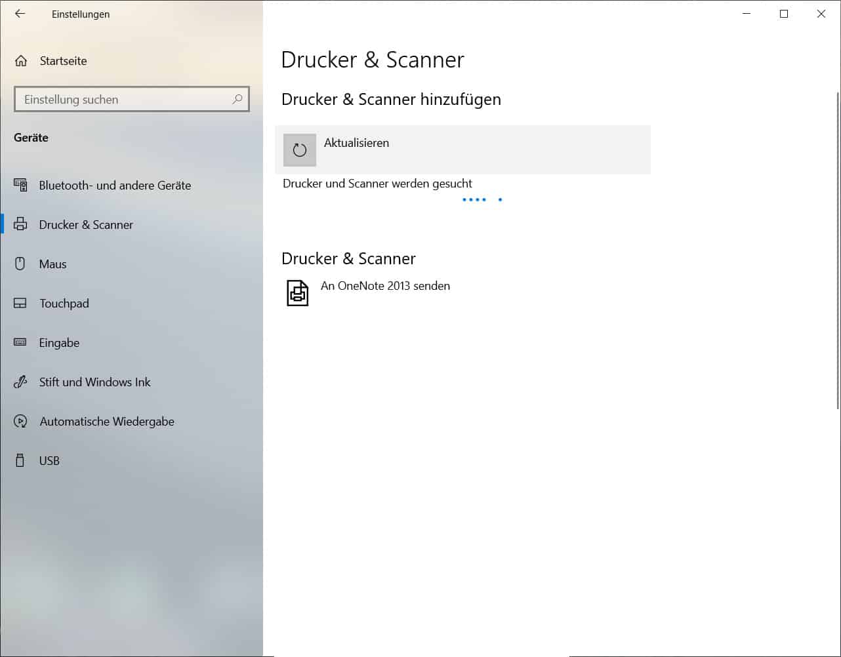The image size is (841, 657).
Task: Select An OneNote 2013 senden printer
Action: pyautogui.click(x=462, y=292)
